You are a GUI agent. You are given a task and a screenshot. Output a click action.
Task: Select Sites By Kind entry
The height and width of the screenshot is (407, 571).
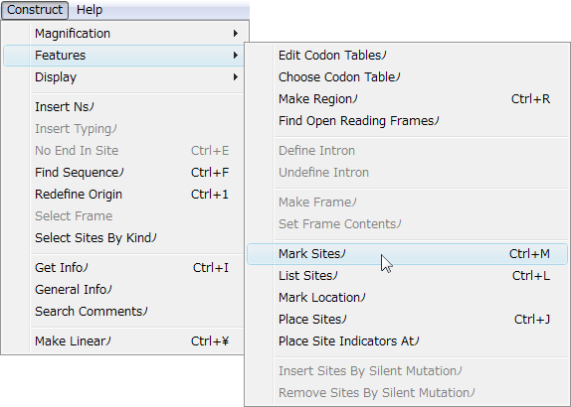point(124,237)
